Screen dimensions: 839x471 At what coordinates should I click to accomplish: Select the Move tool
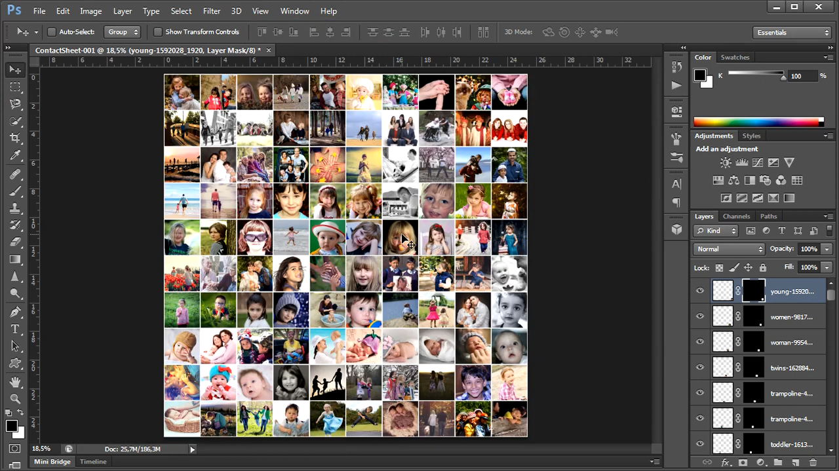point(14,69)
